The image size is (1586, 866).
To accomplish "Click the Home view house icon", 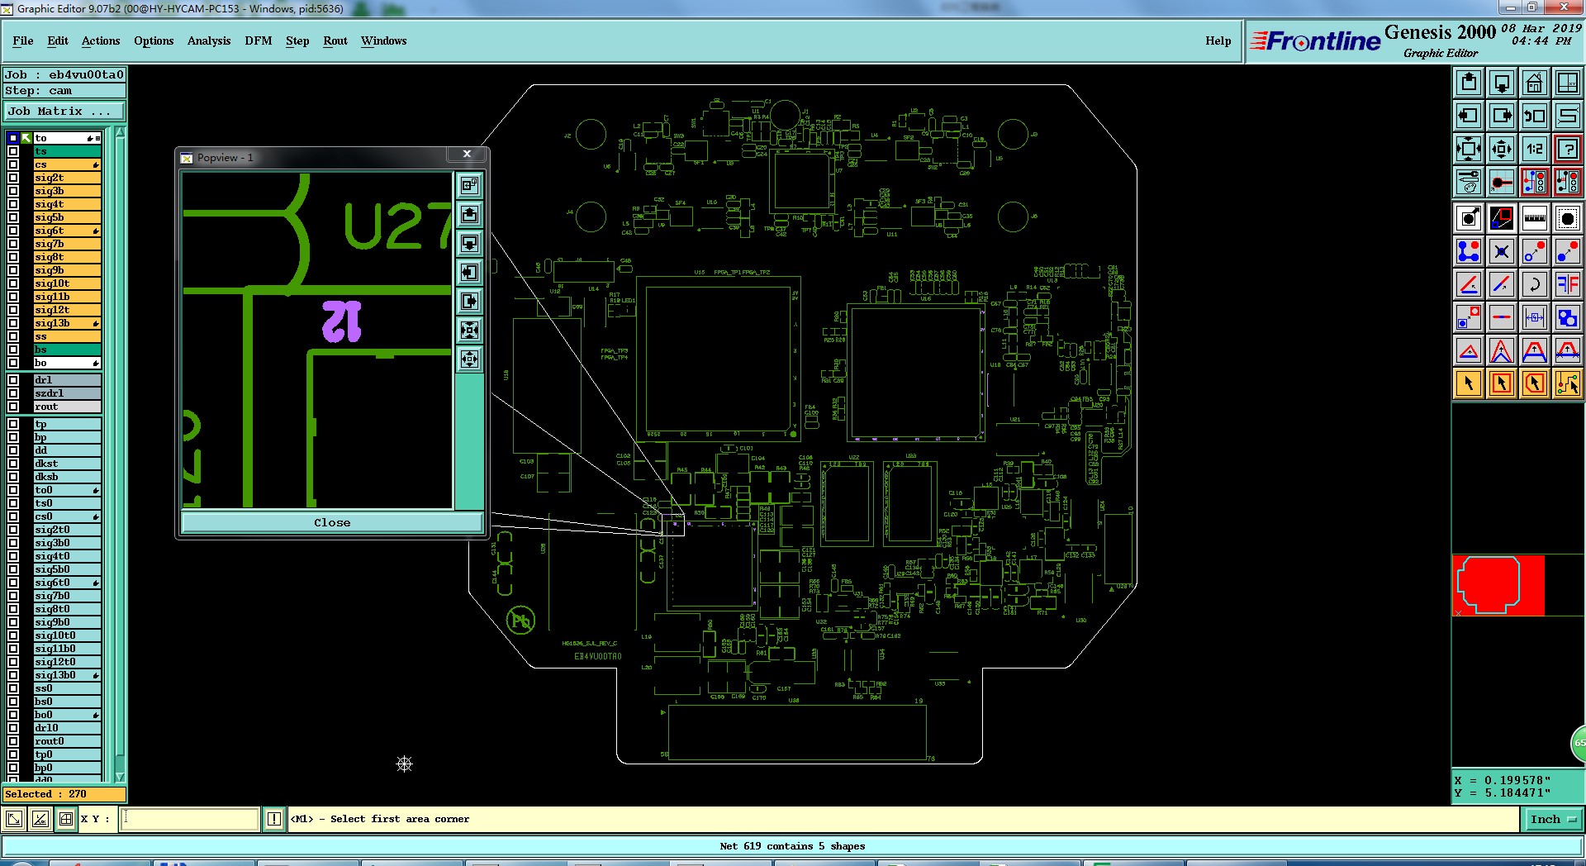I will point(1535,83).
